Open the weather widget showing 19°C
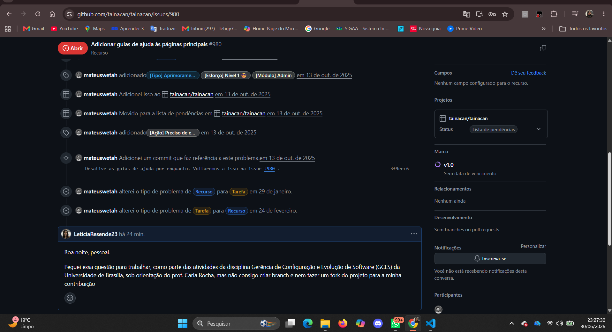612x332 pixels. point(21,323)
